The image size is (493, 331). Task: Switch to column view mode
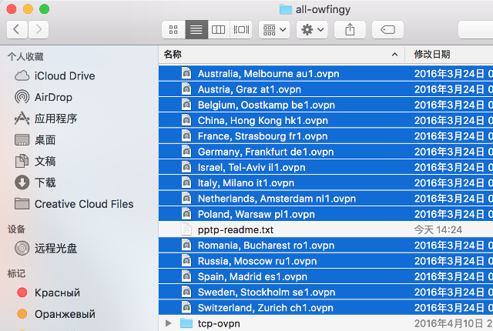click(218, 29)
